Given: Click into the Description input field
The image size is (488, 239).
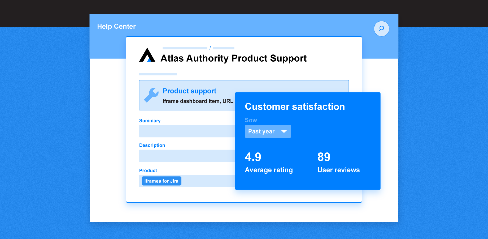Looking at the screenshot, I should (187, 156).
